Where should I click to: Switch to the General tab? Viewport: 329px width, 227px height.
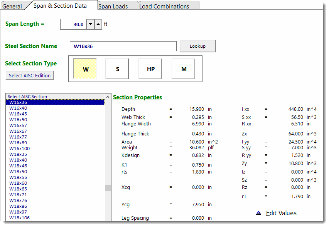(x=12, y=6)
